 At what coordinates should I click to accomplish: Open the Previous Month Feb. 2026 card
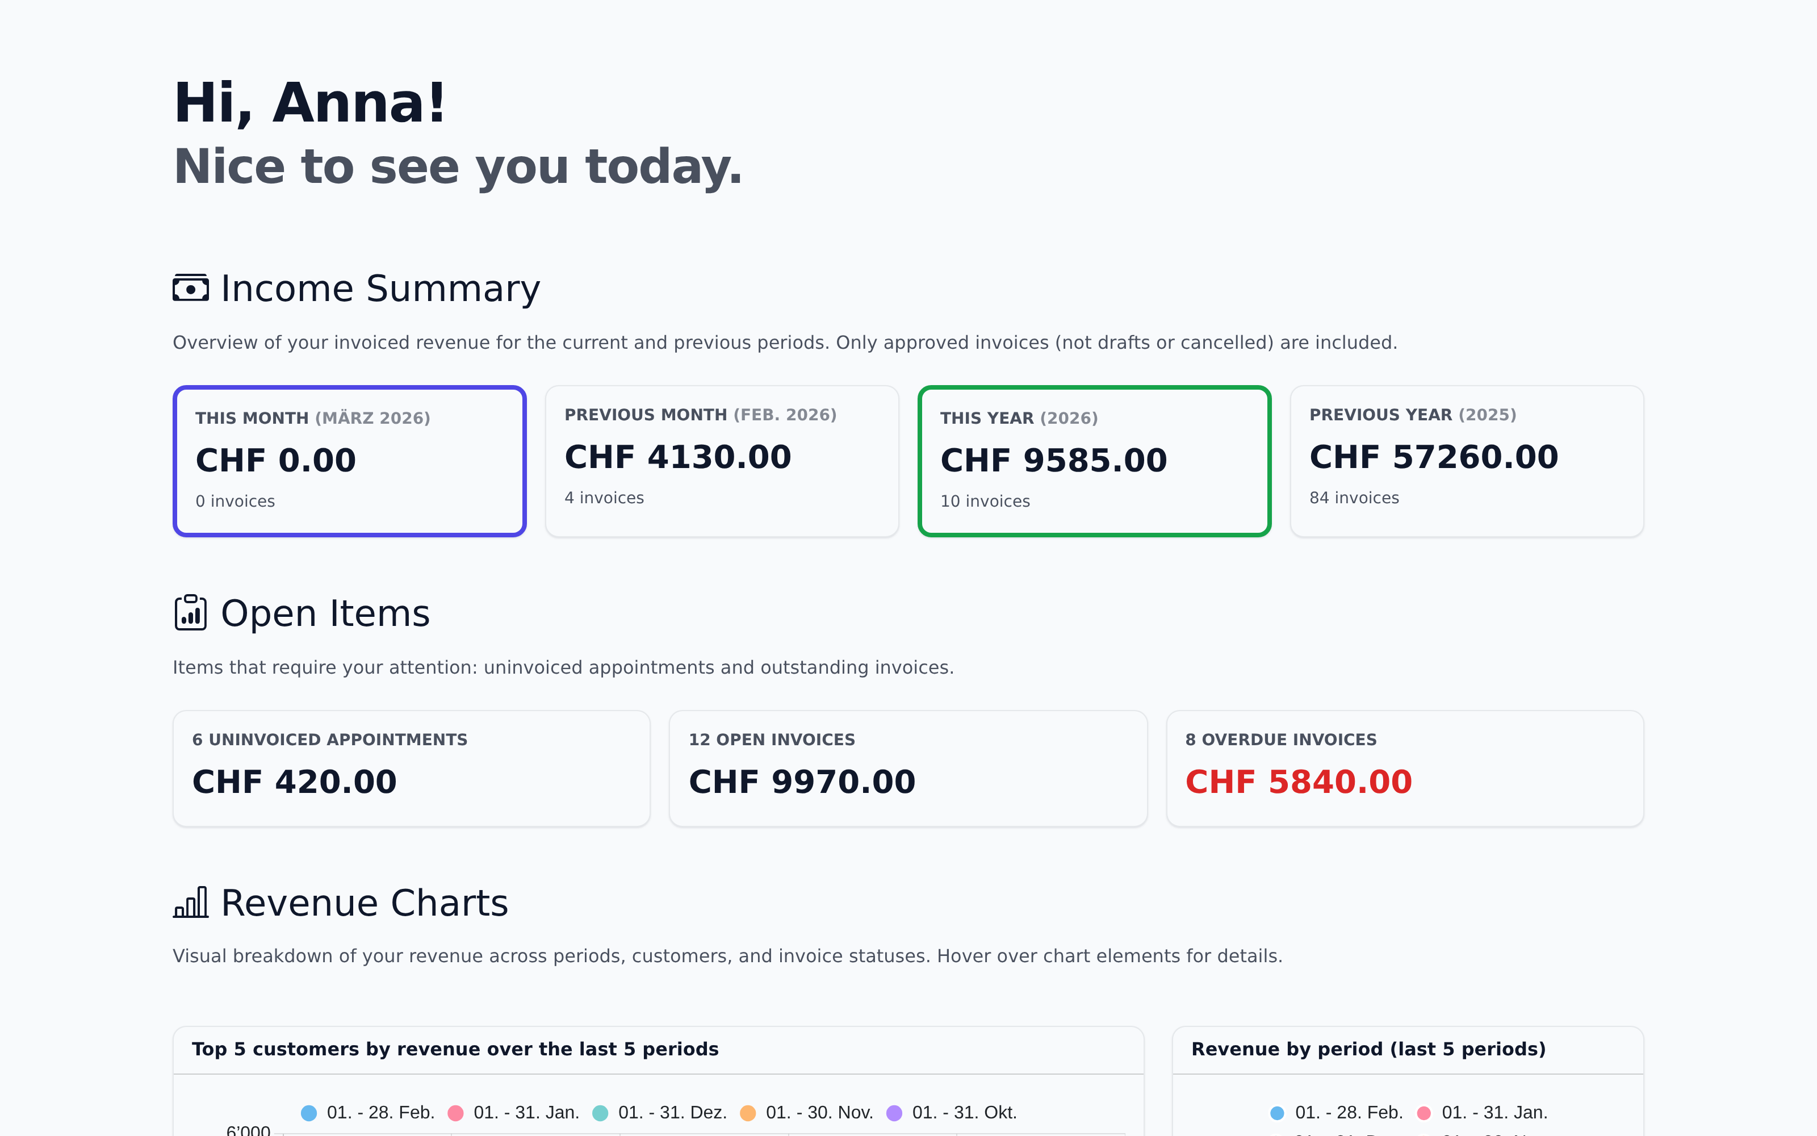click(722, 461)
